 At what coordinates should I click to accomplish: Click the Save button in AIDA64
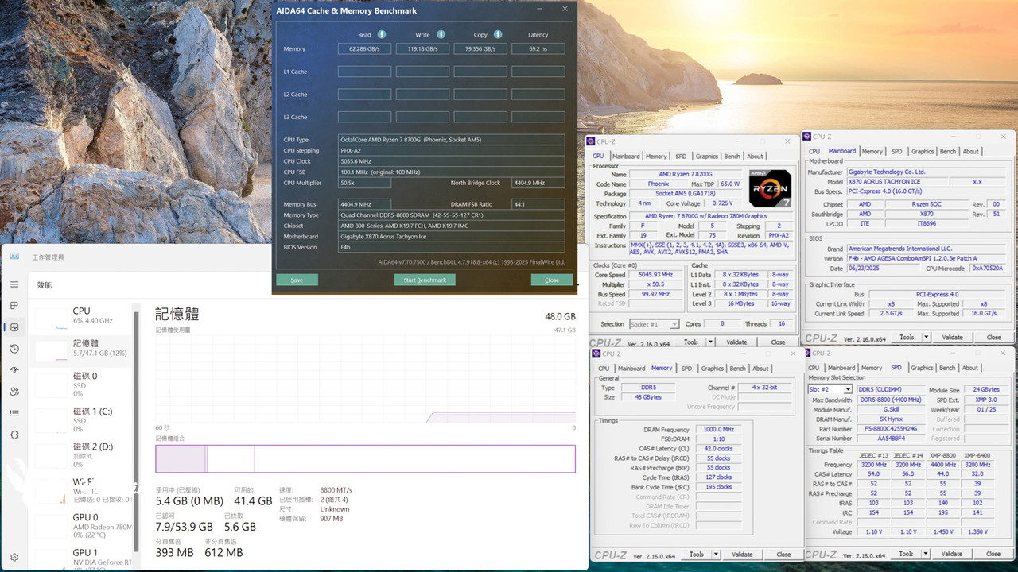297,280
